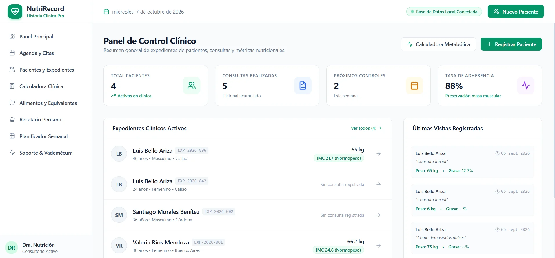The height and width of the screenshot is (258, 555).
Task: Open record arrow for Valeria Ríos Mendoza
Action: pos(379,246)
